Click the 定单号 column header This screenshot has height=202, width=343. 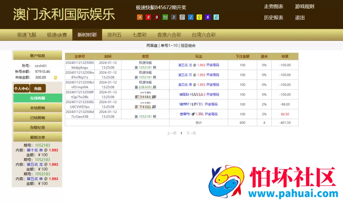pos(80,57)
